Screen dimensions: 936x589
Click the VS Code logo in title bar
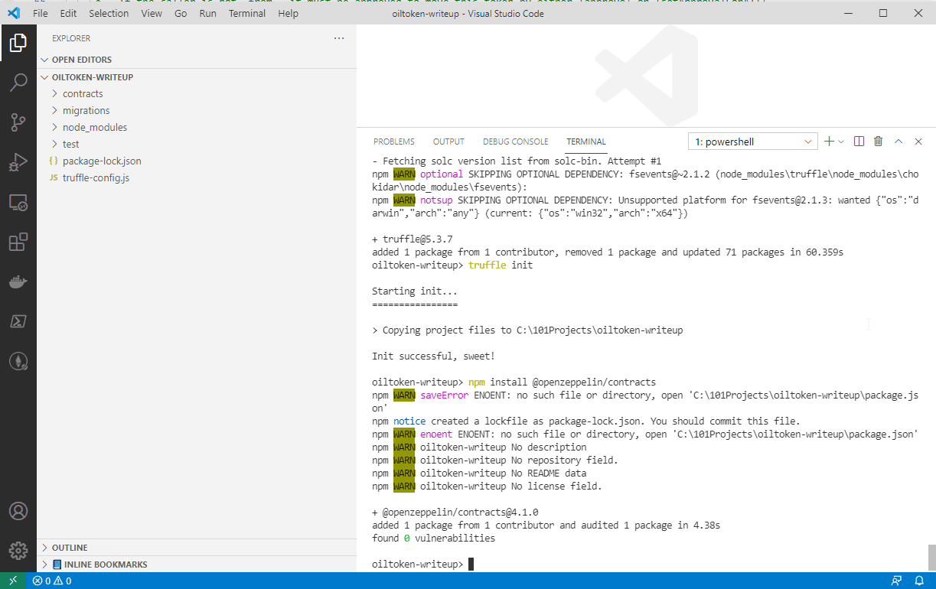tap(13, 13)
